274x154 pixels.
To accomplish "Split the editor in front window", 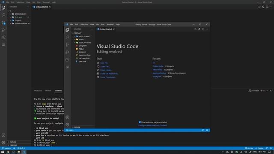I will point(203,29).
